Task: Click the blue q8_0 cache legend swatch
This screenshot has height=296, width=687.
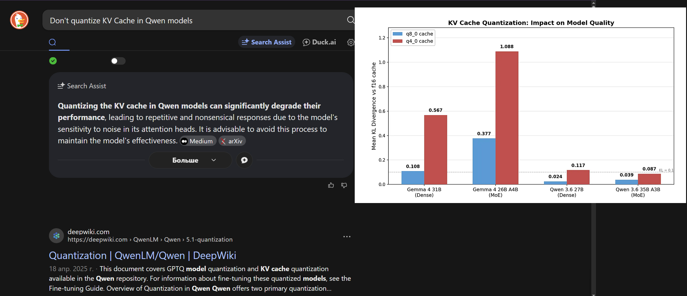Action: 397,34
